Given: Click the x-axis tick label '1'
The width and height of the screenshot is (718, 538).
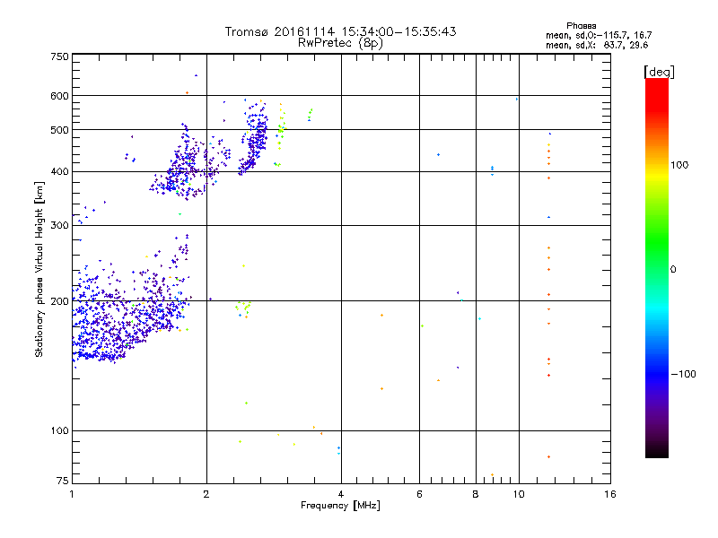Looking at the screenshot, I should click(72, 494).
